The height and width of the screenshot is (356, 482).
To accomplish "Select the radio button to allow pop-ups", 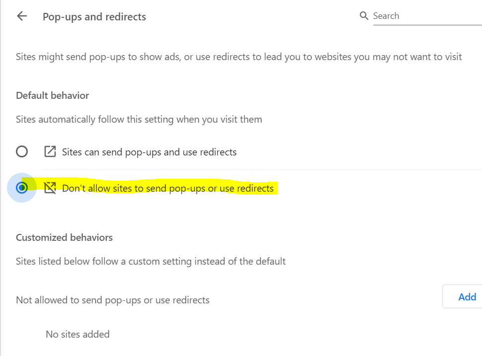I will [x=22, y=151].
